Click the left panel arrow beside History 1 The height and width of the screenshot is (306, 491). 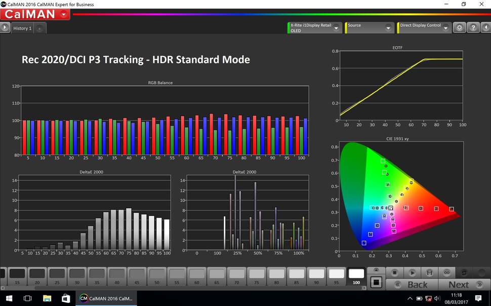5,27
